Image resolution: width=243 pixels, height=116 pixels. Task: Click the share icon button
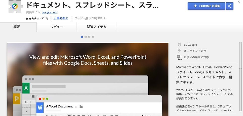(x=230, y=6)
